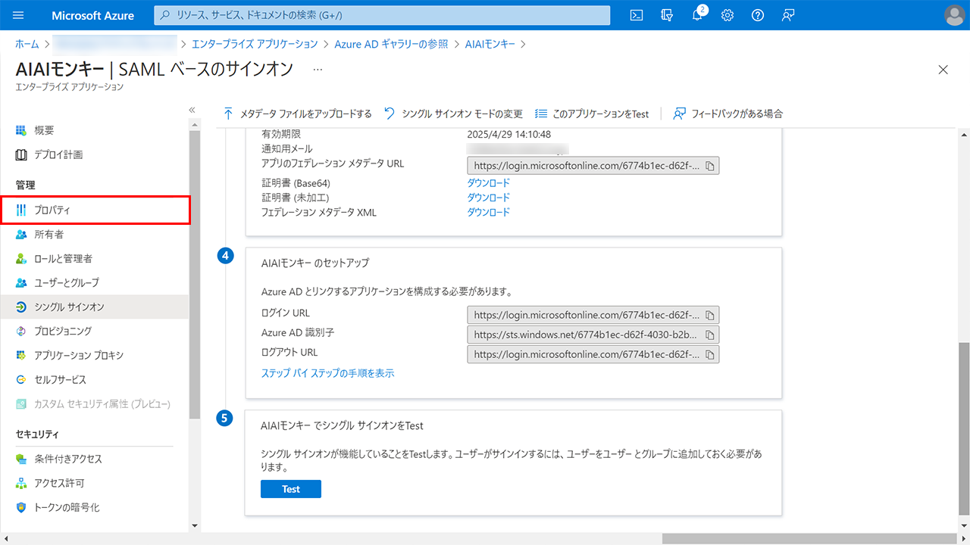
Task: Open the notifications bell icon
Action: [697, 15]
